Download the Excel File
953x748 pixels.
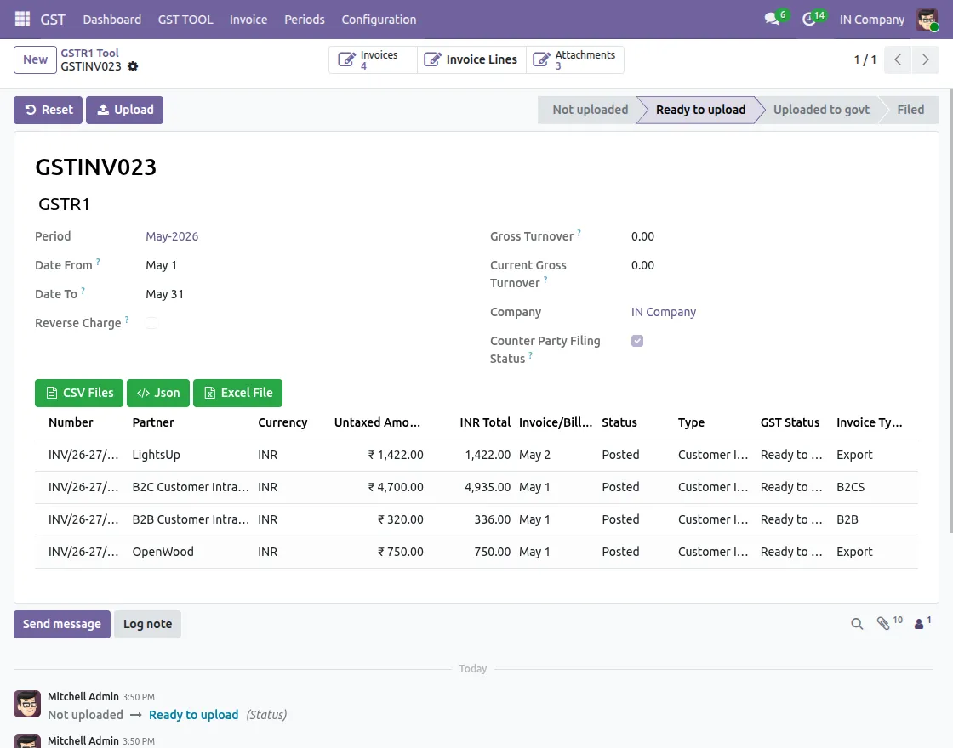pyautogui.click(x=237, y=393)
